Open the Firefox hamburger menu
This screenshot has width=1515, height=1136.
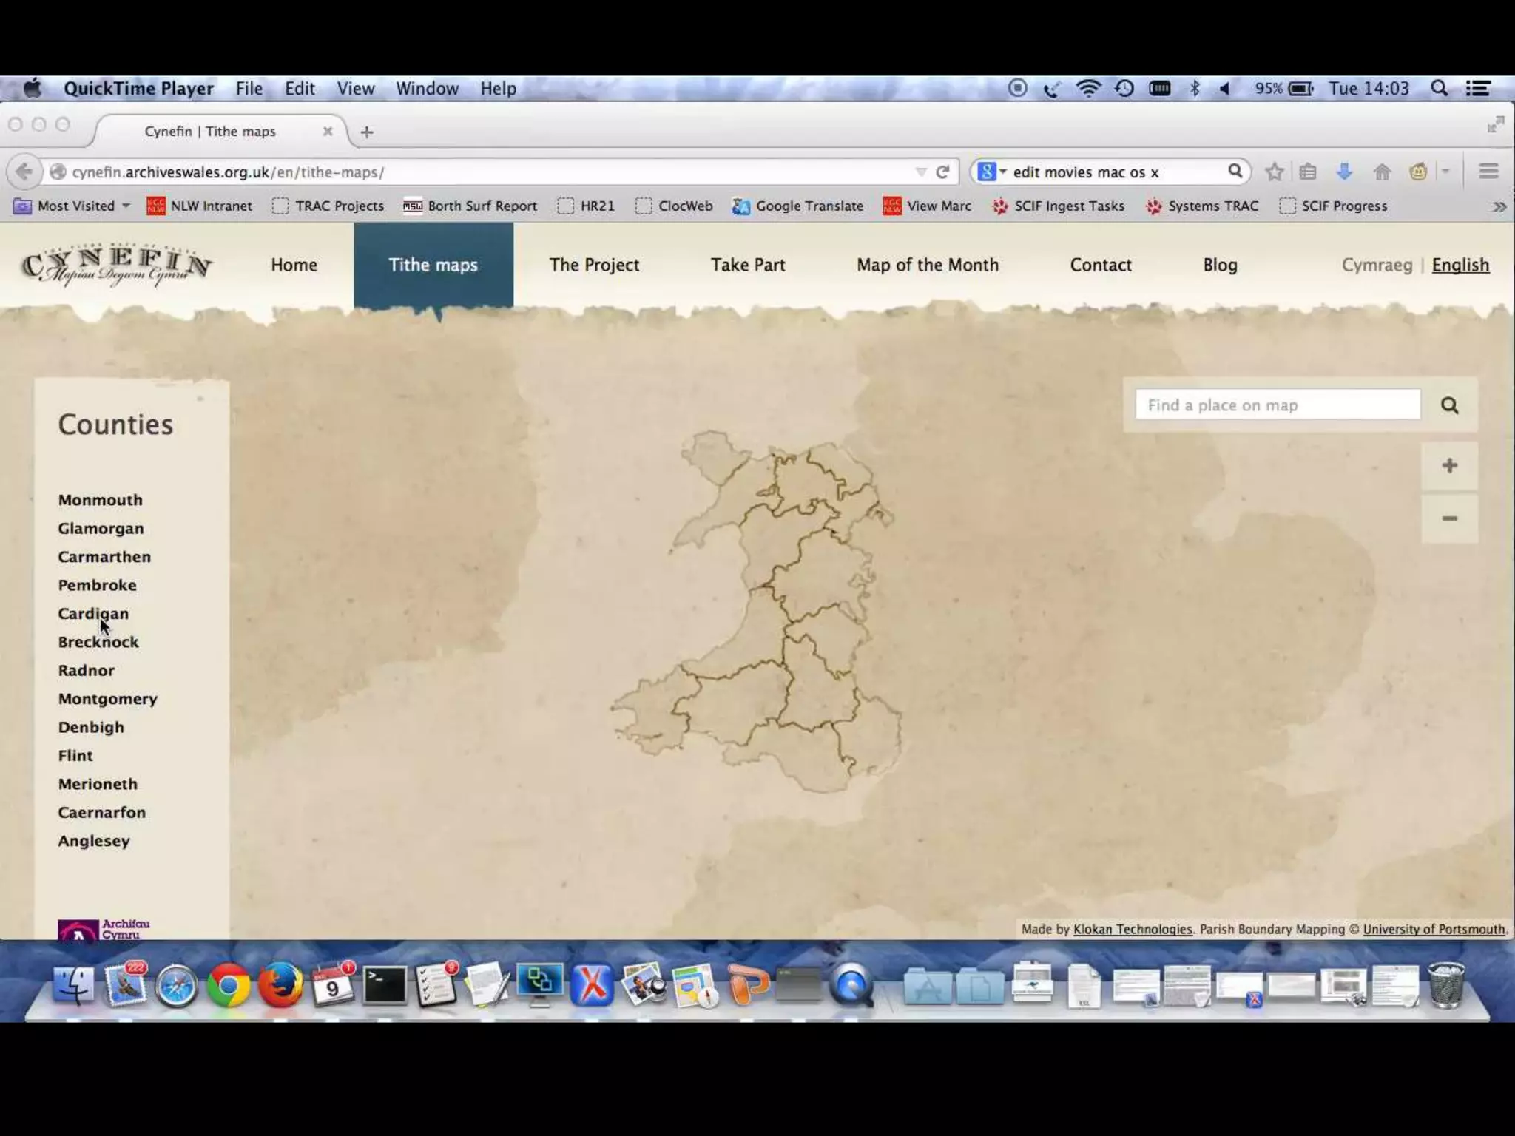(1488, 172)
